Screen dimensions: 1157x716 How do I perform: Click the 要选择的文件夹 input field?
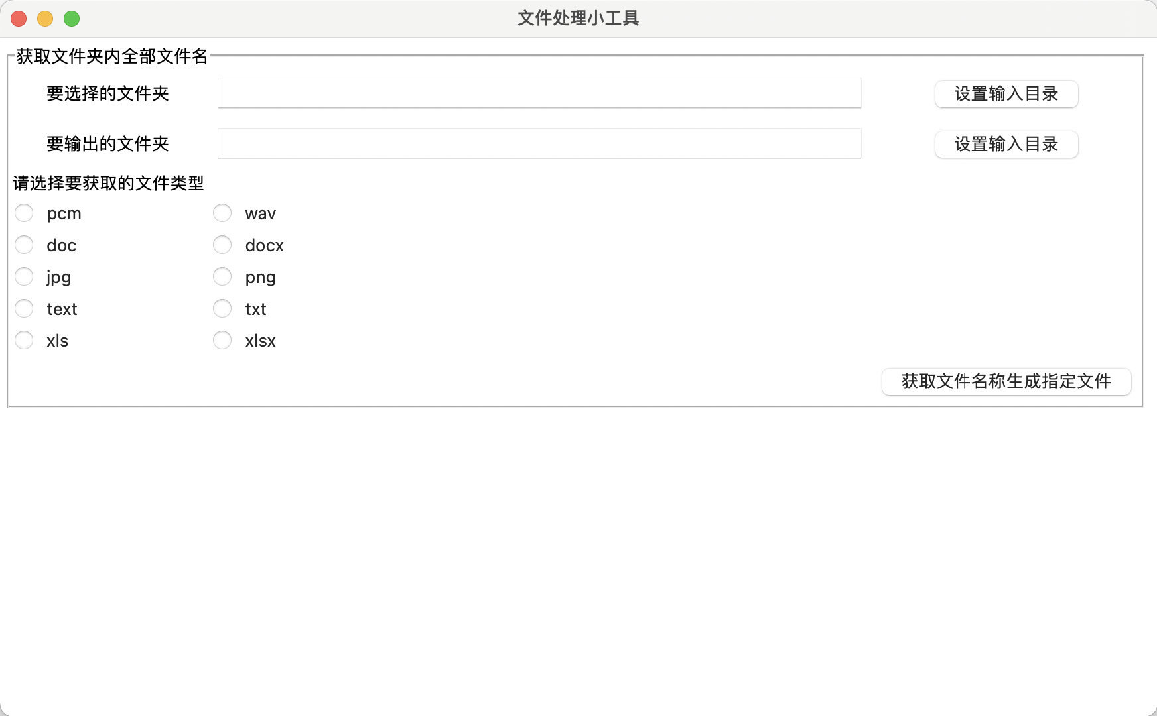(x=539, y=93)
